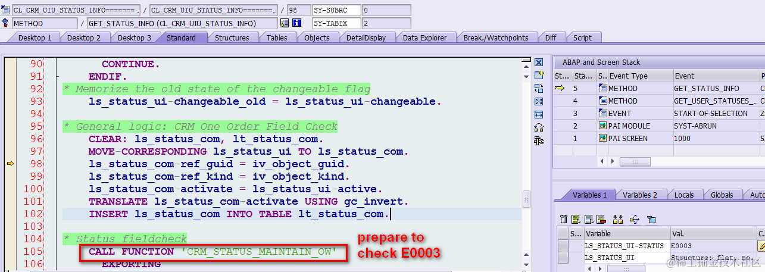Select the Variables 1 tab
The width and height of the screenshot is (765, 272).
tap(589, 195)
